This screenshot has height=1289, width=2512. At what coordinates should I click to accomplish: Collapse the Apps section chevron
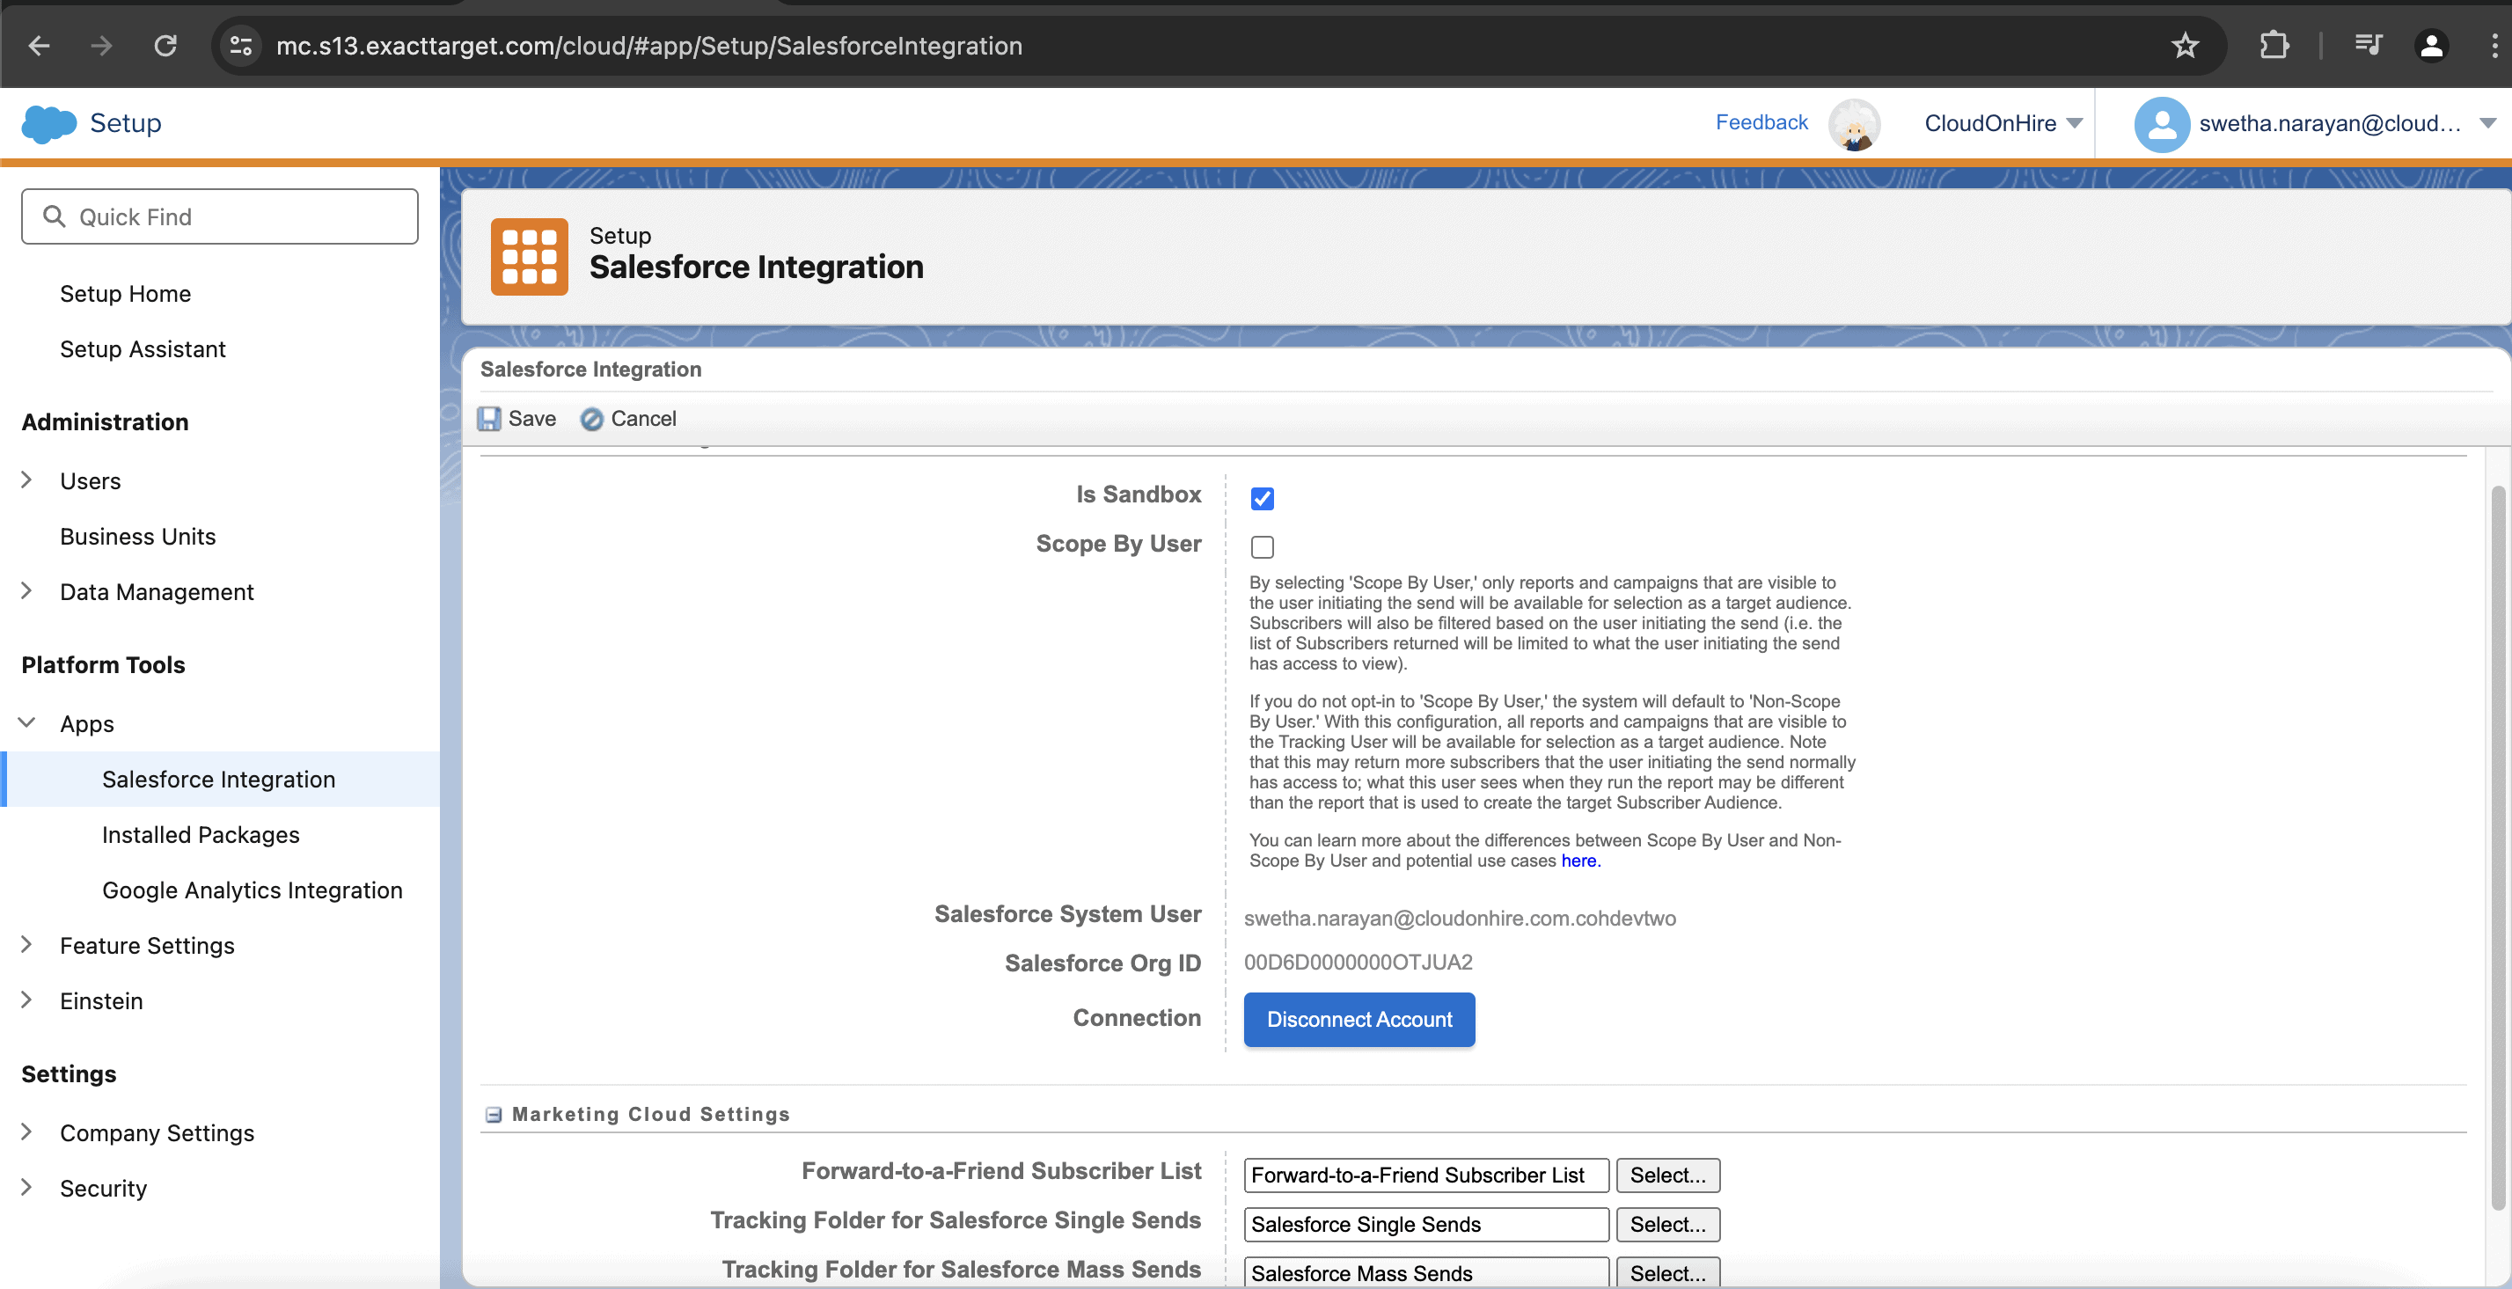tap(26, 722)
